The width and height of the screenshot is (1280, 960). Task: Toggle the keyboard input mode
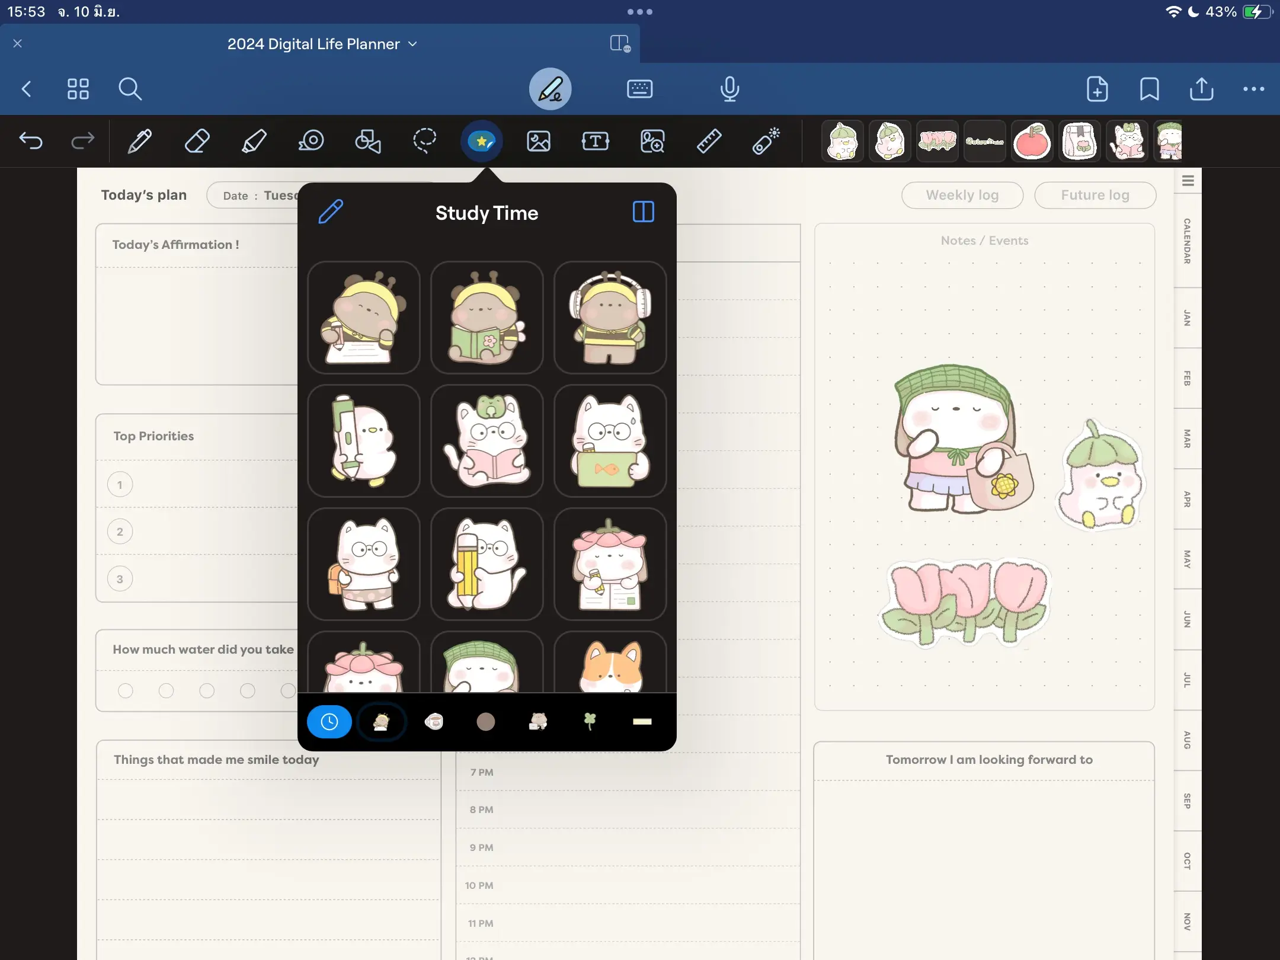pos(639,89)
